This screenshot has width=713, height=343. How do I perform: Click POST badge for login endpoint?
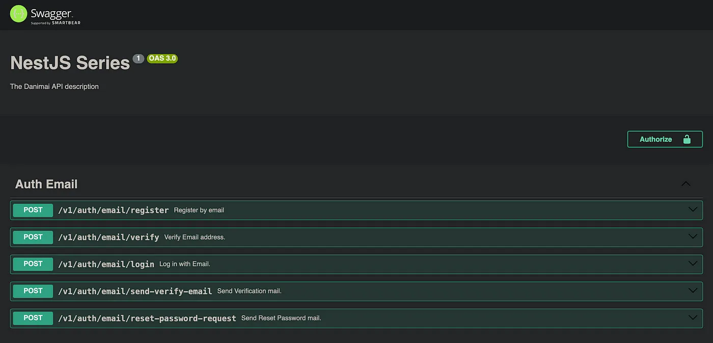click(33, 264)
